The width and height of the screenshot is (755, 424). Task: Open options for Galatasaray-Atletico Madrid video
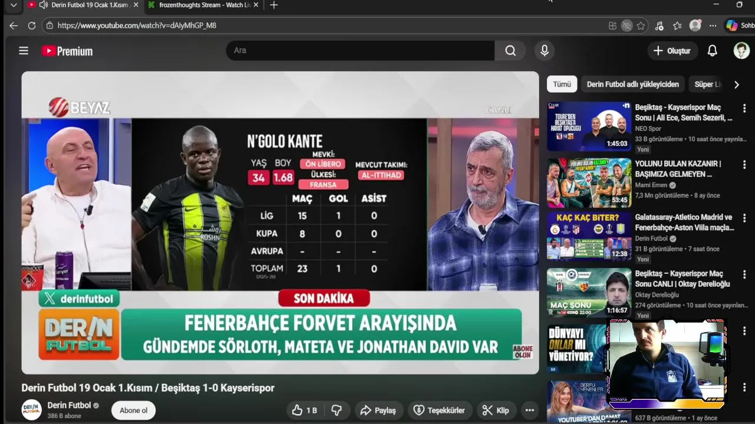(744, 218)
